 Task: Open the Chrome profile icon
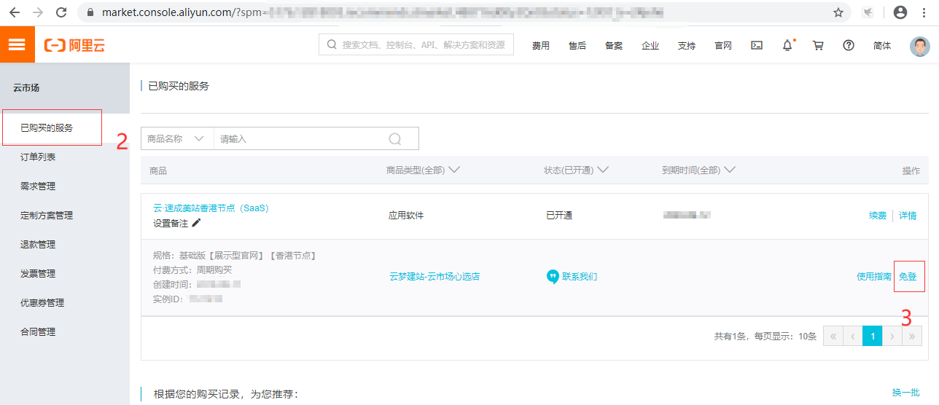[900, 12]
